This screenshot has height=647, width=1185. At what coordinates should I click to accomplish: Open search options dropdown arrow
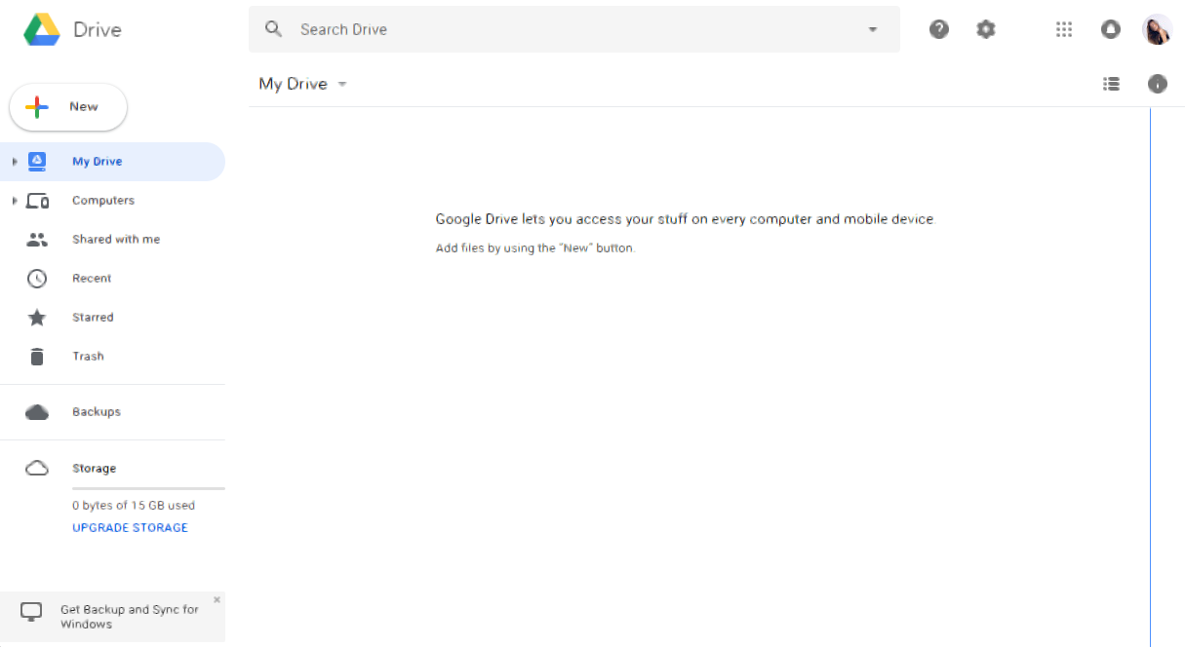pyautogui.click(x=873, y=29)
